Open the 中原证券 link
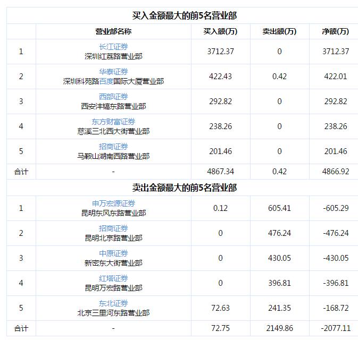Screen dimensions: 358x340 pyautogui.click(x=113, y=253)
